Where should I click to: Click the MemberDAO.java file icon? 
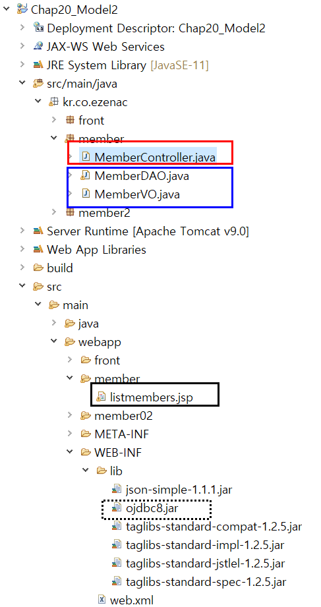pyautogui.click(x=85, y=176)
